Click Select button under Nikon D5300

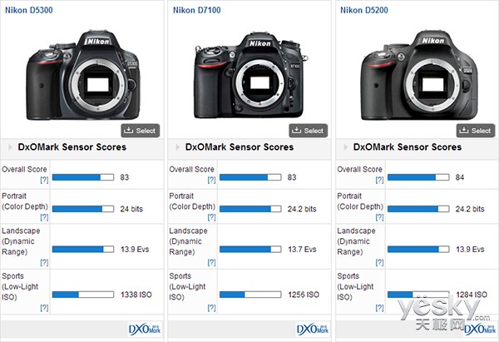pyautogui.click(x=141, y=131)
